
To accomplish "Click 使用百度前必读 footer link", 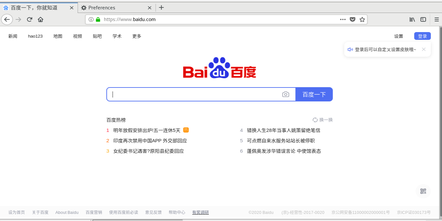I will (124, 213).
